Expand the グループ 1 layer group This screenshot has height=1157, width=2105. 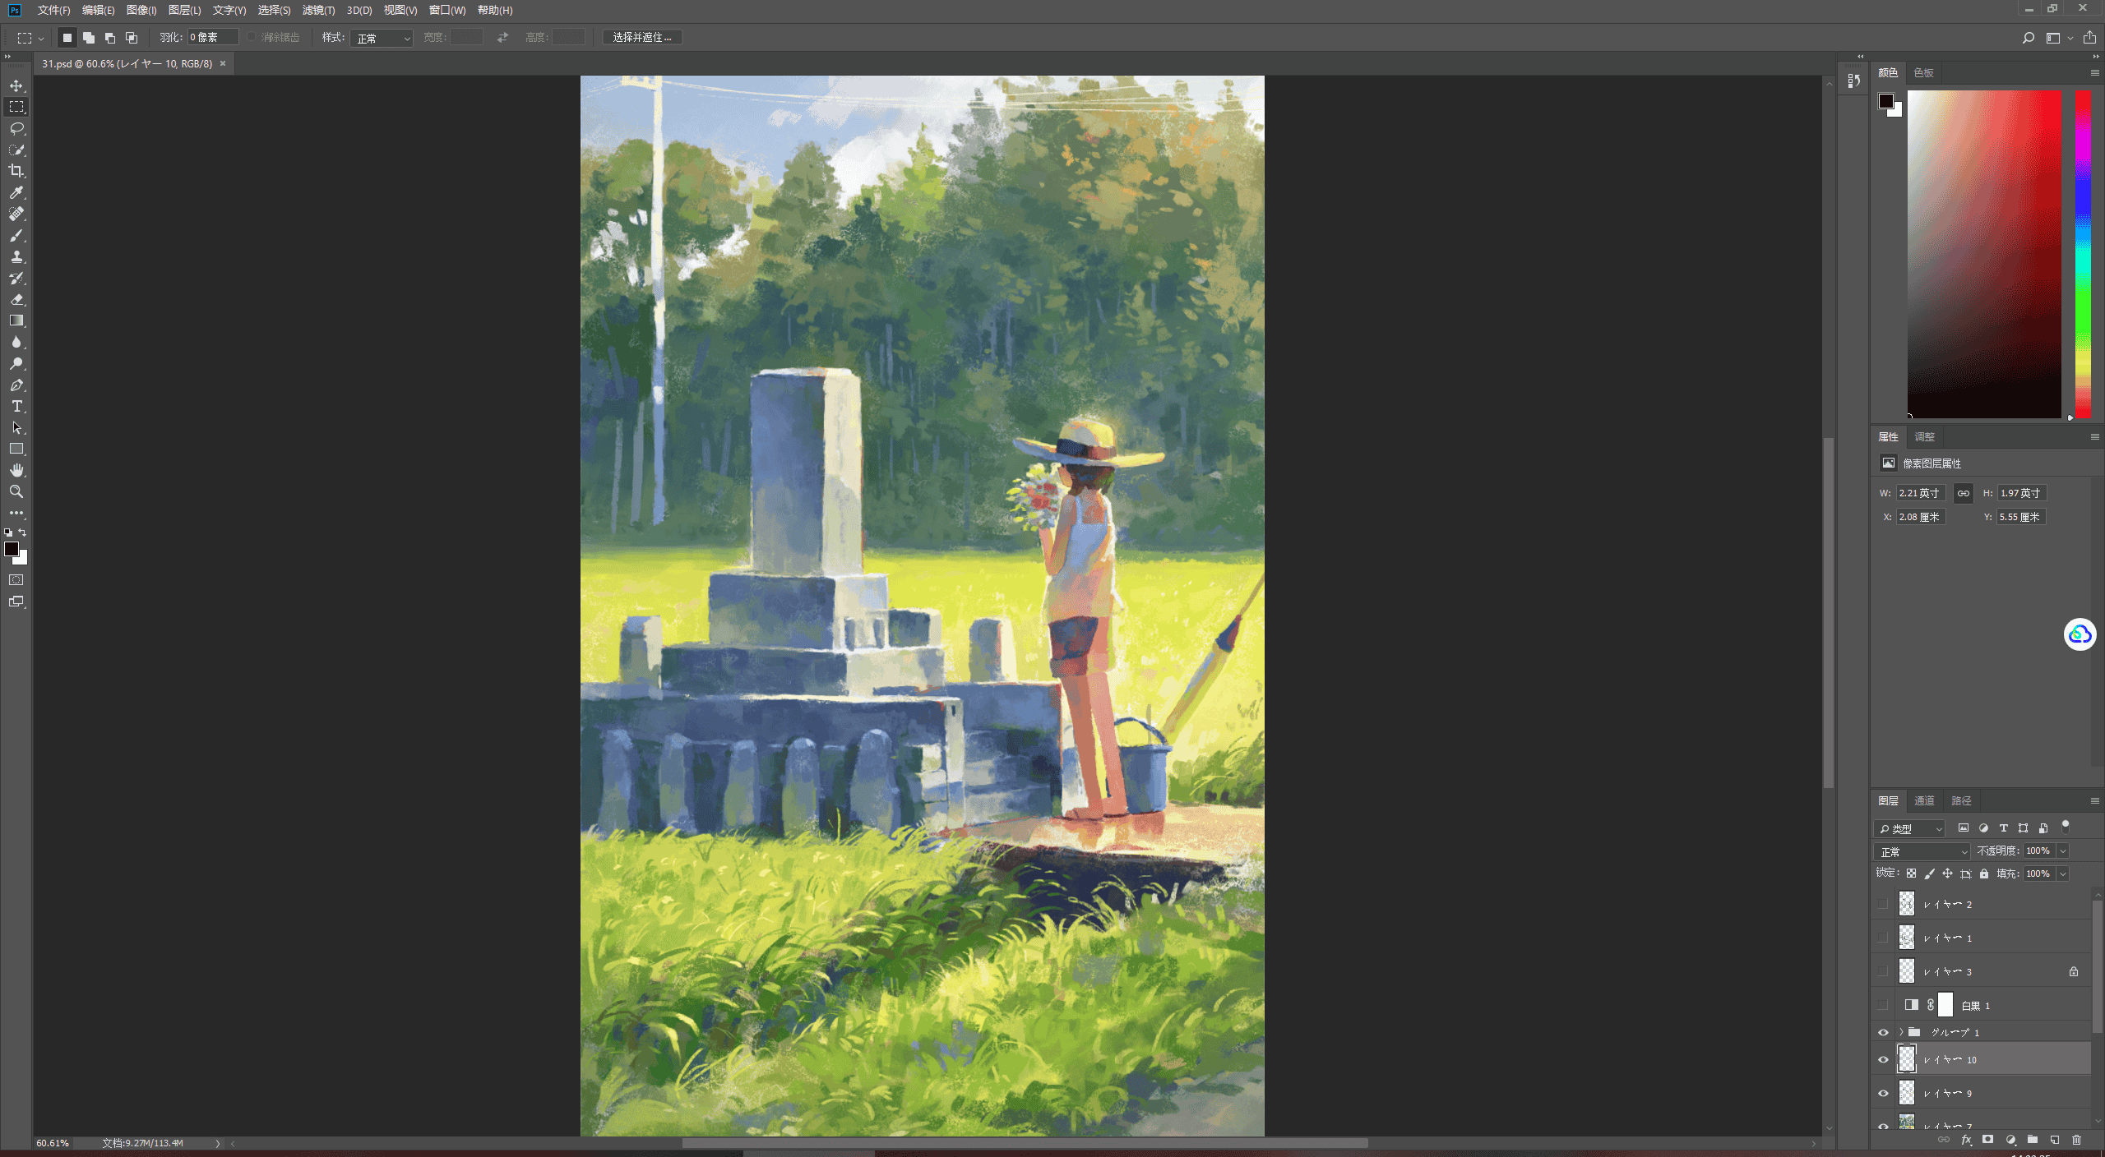(1901, 1032)
